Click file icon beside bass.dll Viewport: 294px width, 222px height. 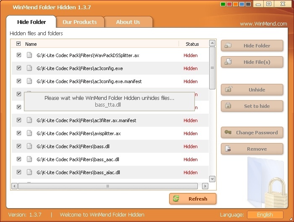click(29, 146)
